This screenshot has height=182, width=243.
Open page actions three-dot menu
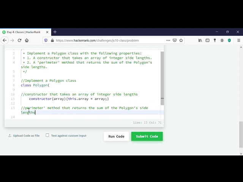click(x=168, y=41)
